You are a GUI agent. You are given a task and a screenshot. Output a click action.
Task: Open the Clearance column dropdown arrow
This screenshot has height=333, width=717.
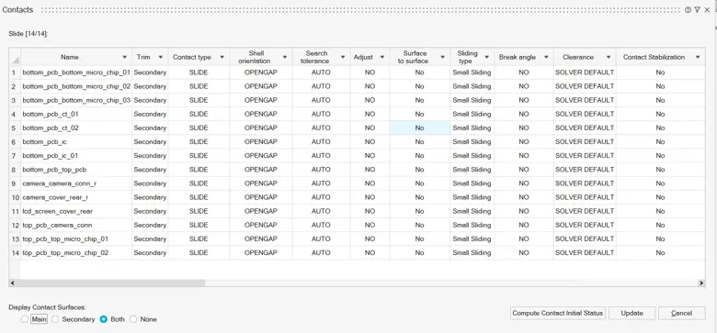[609, 58]
